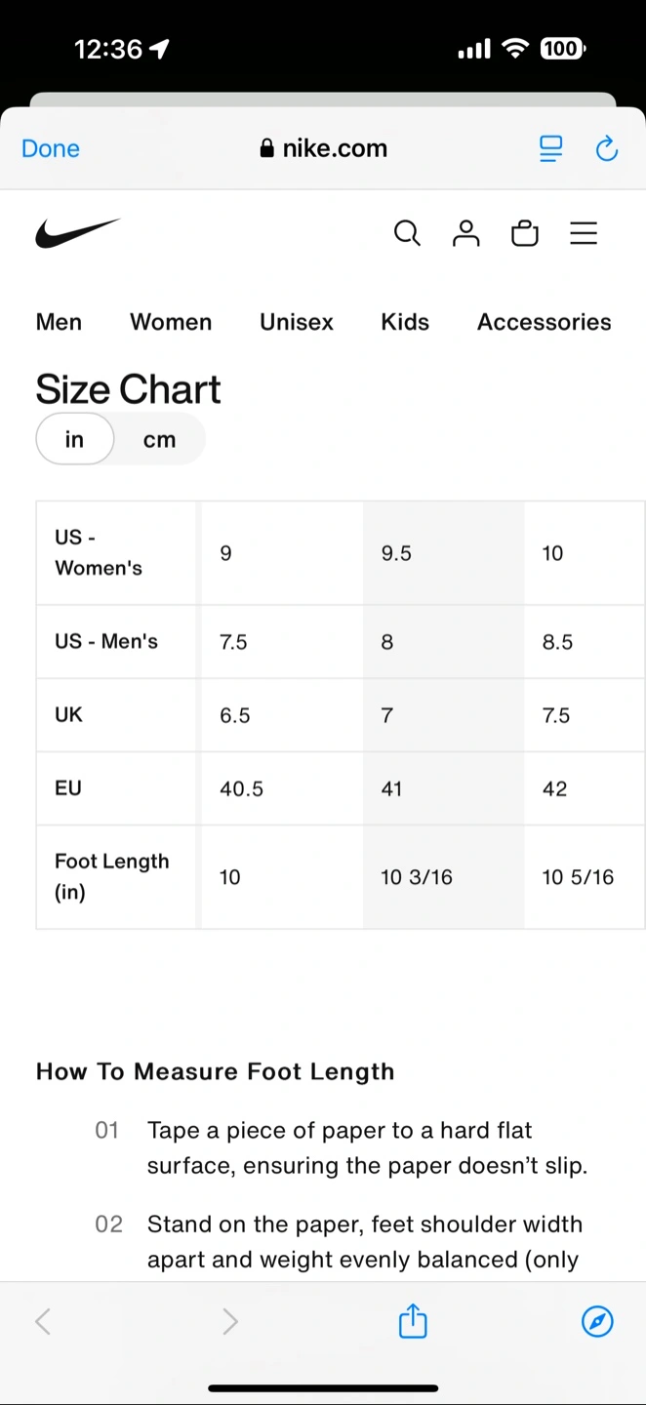The width and height of the screenshot is (646, 1405).
Task: Reload the page with refresh icon
Action: (x=607, y=148)
